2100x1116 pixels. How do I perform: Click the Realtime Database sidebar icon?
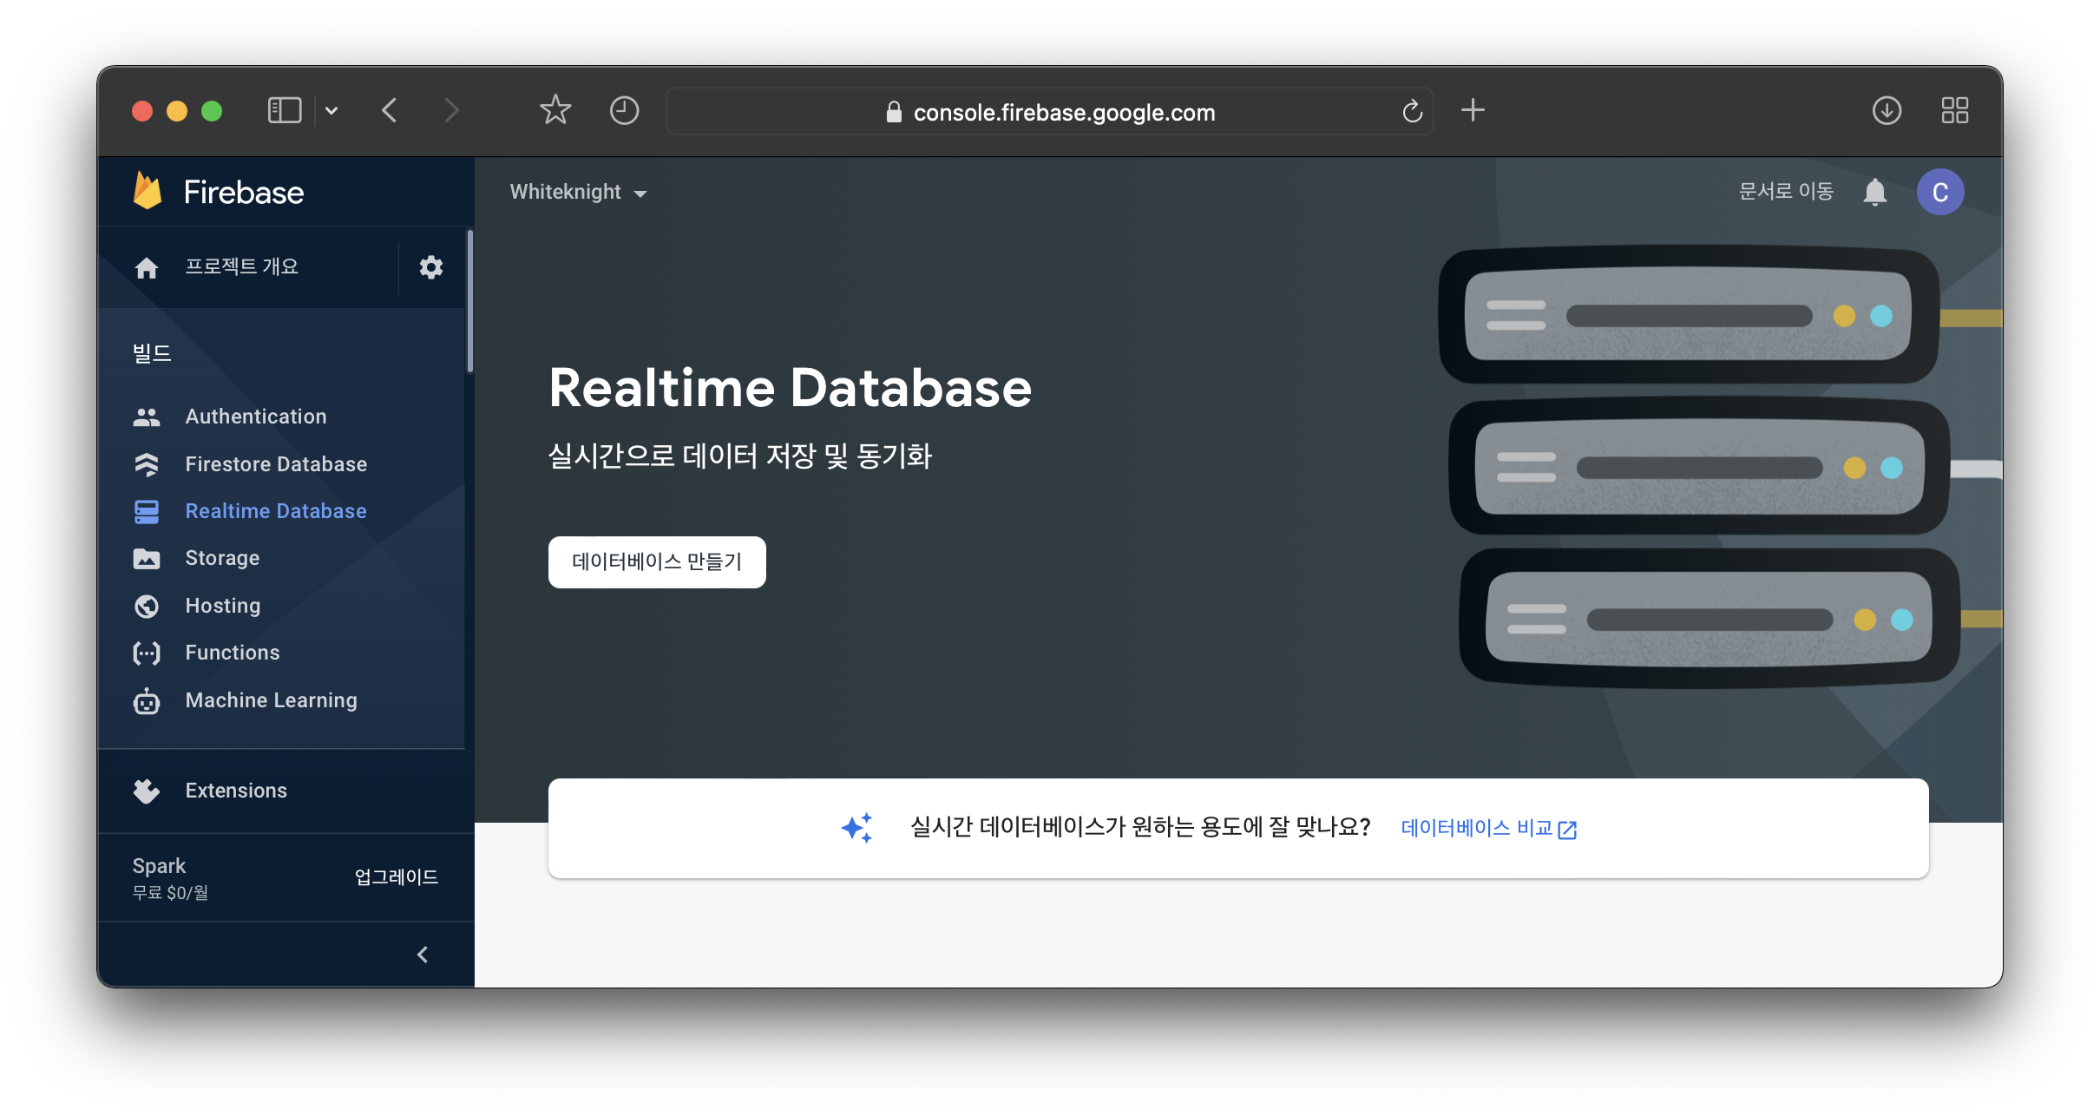point(147,512)
